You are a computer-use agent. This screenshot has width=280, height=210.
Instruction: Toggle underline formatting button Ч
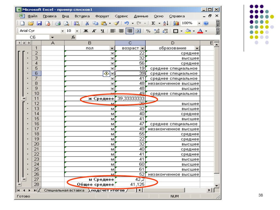102,31
